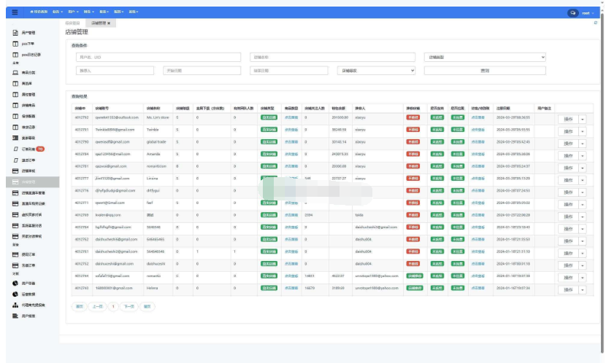
Task: Open the root user dropdown
Action: (588, 13)
